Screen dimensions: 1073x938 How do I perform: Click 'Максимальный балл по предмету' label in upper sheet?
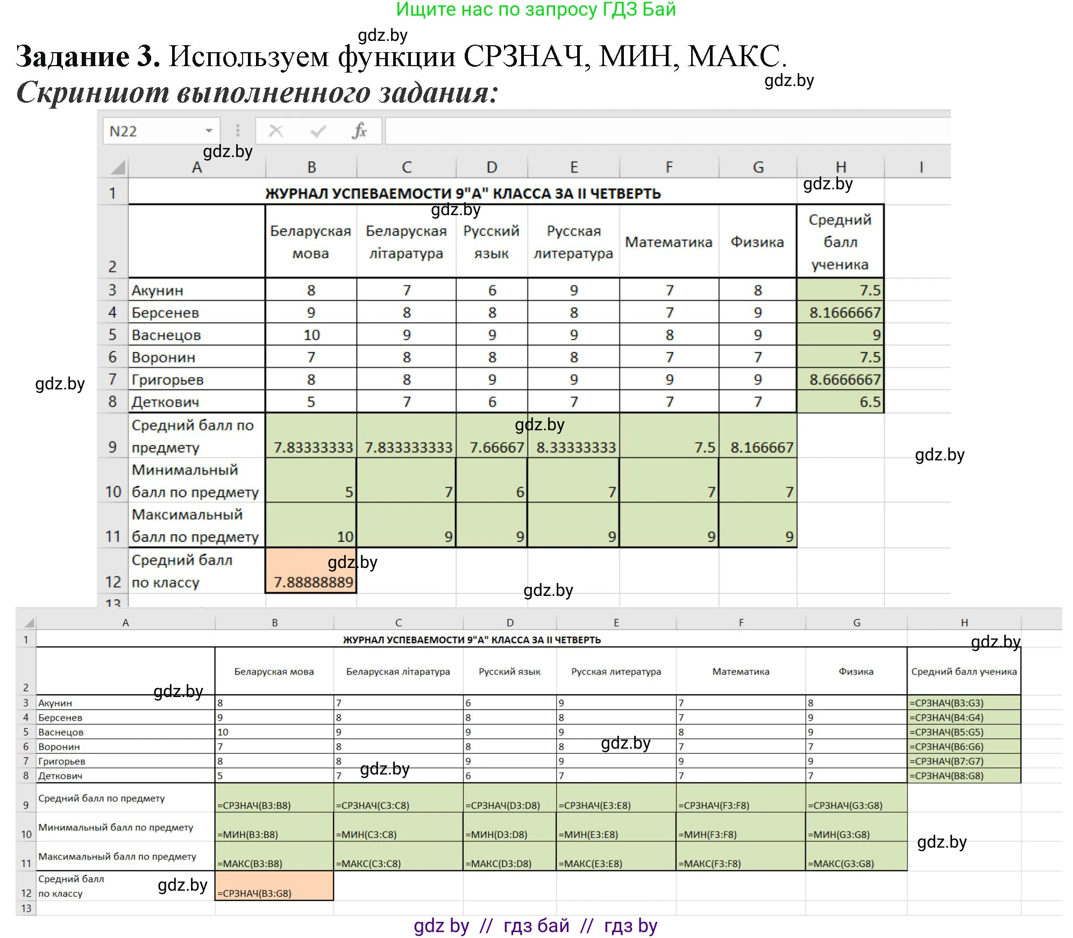(x=197, y=525)
